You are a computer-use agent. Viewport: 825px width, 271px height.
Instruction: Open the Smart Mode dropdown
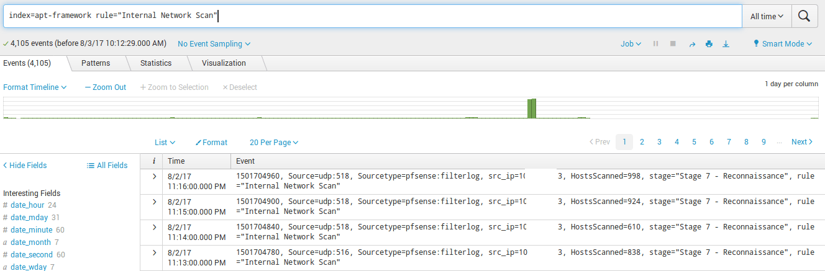782,44
